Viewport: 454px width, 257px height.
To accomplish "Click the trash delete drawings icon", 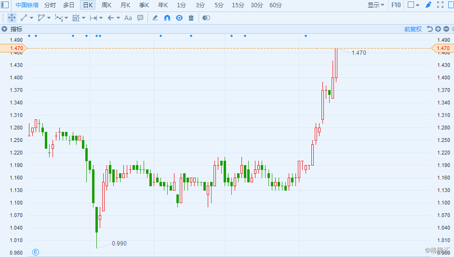I will (x=191, y=18).
